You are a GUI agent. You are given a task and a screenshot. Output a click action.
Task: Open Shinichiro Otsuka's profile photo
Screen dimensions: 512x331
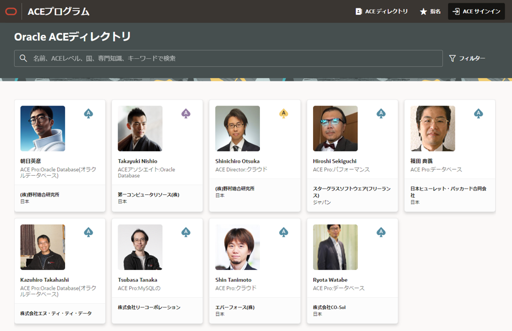click(x=237, y=128)
